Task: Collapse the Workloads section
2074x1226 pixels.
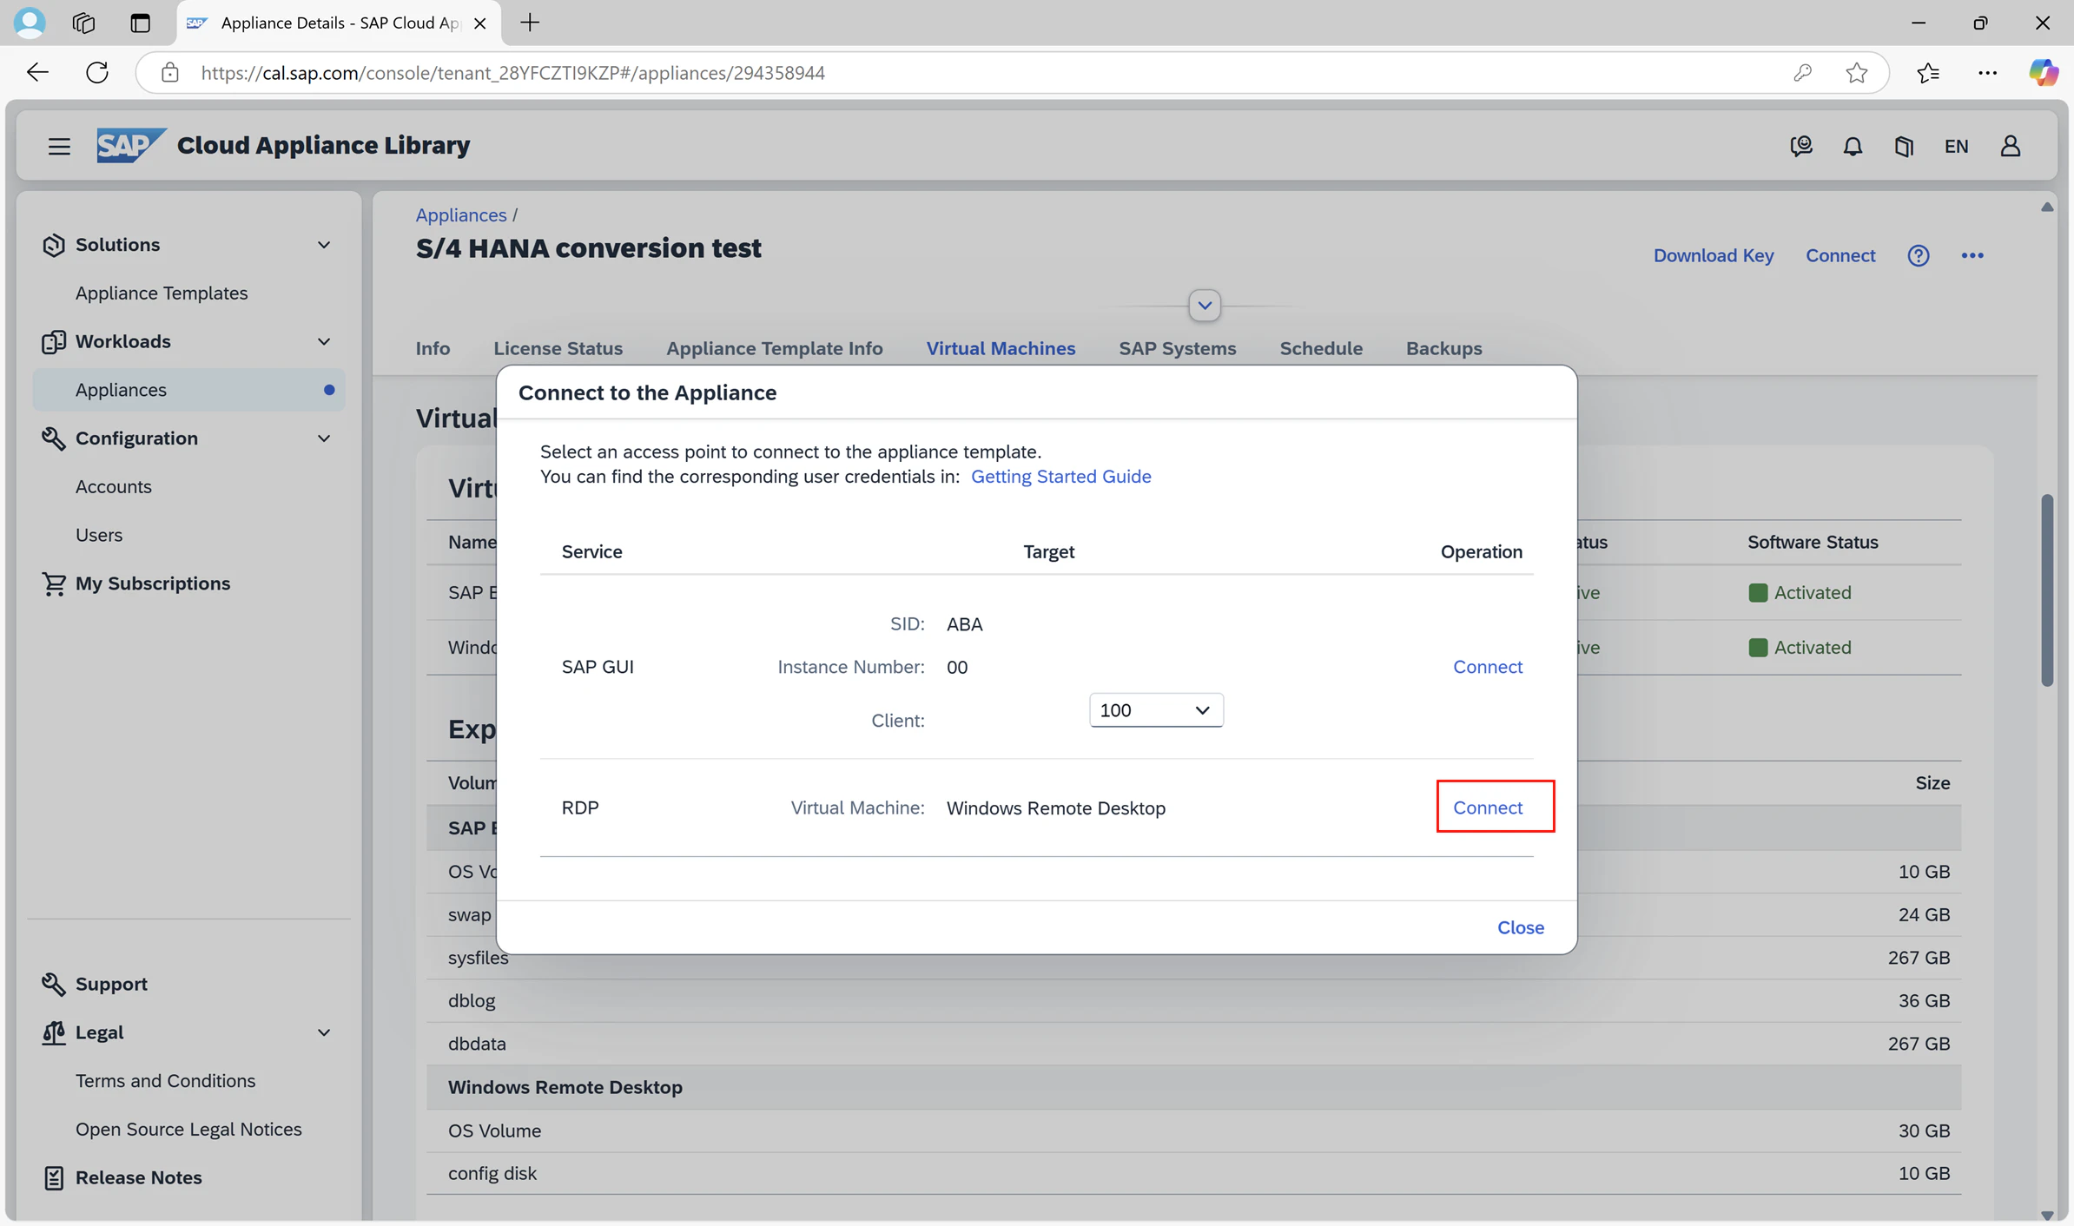Action: pyautogui.click(x=324, y=341)
